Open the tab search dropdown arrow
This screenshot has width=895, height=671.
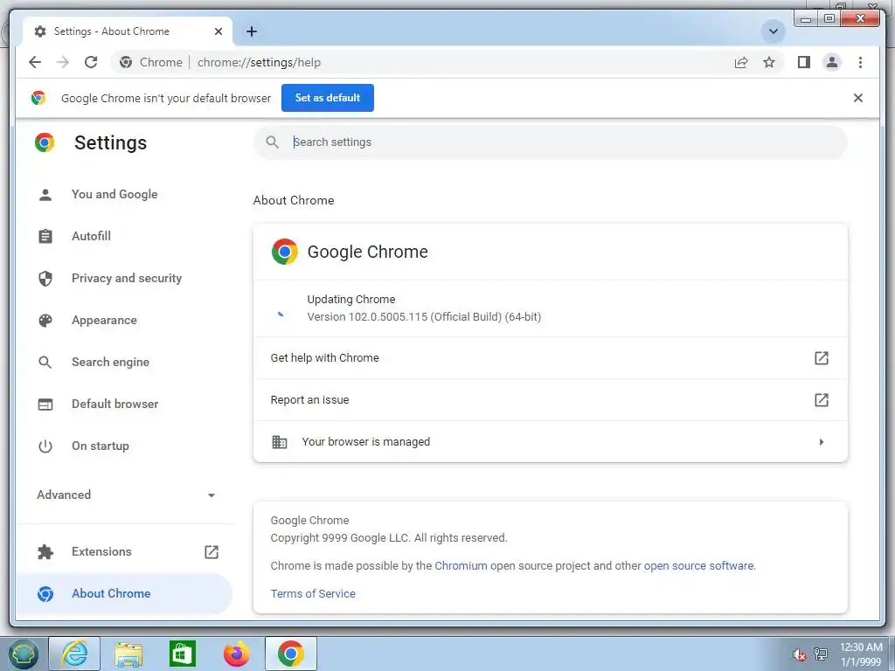(774, 31)
